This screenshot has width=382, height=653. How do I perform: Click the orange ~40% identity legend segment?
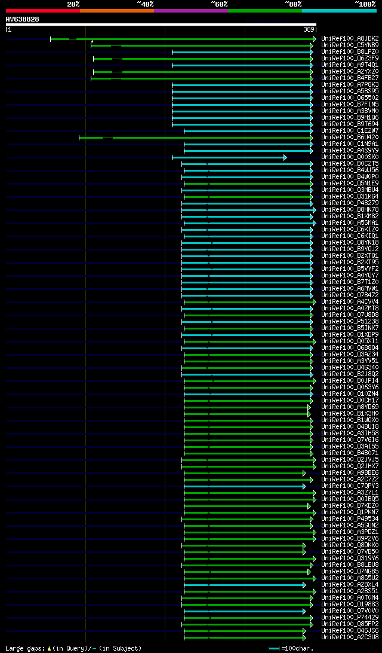[117, 10]
